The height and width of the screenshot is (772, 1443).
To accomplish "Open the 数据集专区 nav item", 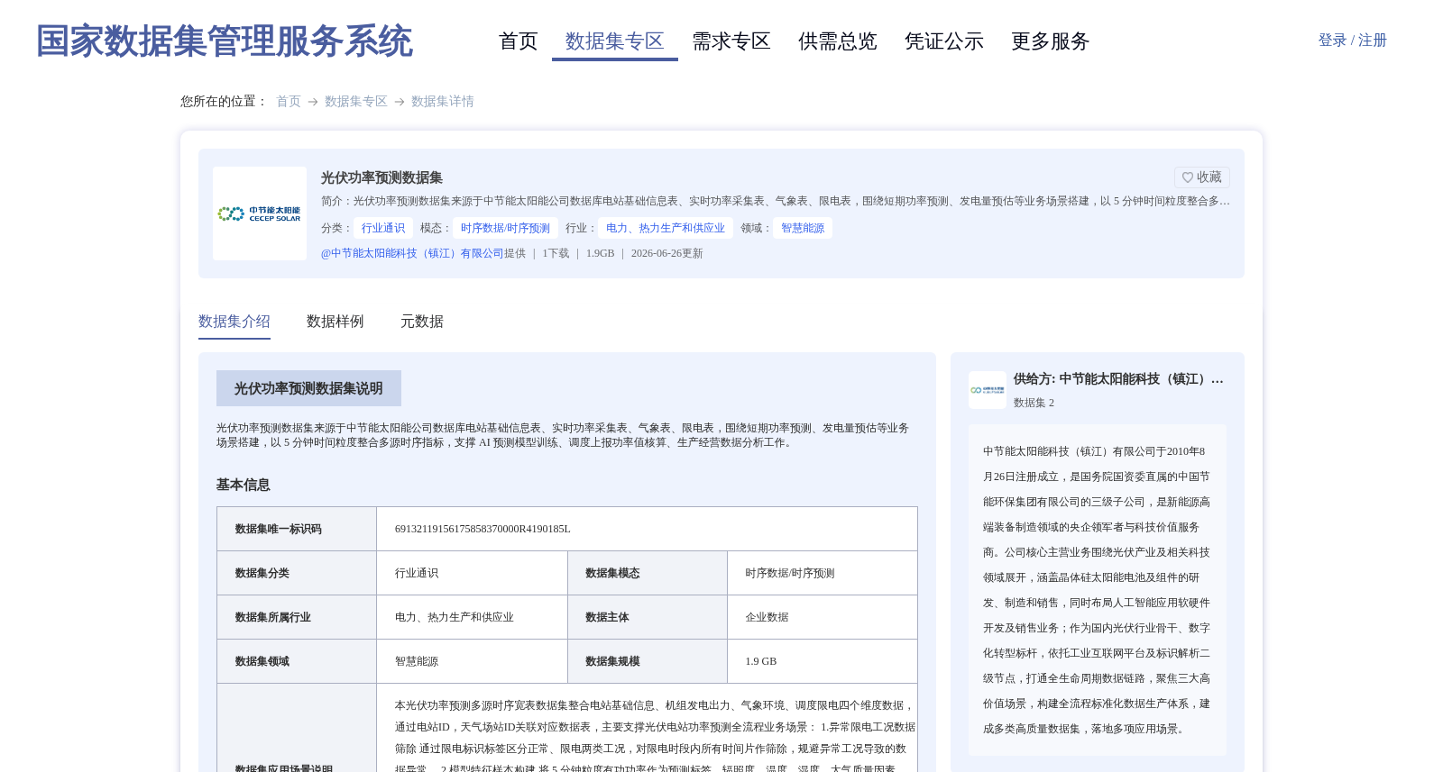I will click(615, 41).
